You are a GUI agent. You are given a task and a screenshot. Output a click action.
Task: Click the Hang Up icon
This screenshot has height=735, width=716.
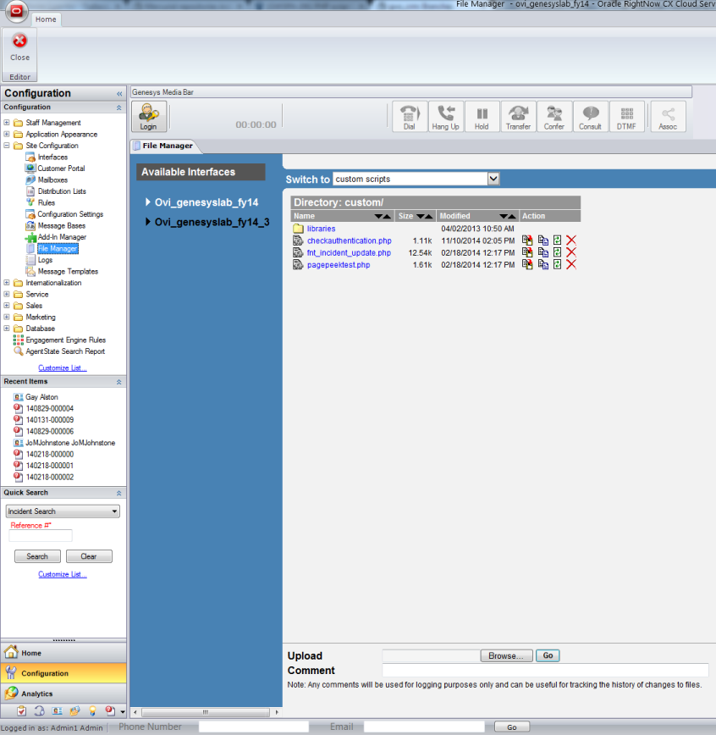point(445,117)
